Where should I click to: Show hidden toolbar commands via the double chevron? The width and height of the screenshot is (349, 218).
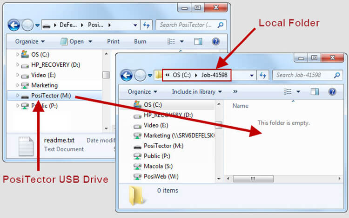(235, 92)
